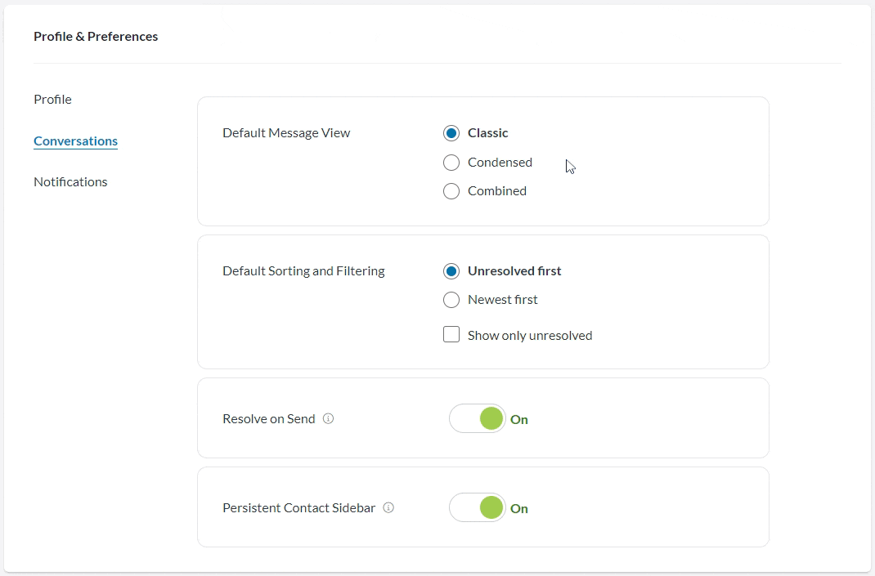The height and width of the screenshot is (576, 875).
Task: Click the Profile & Preferences heading
Action: pos(96,36)
